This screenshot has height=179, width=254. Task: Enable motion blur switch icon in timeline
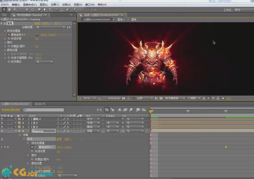point(131,110)
